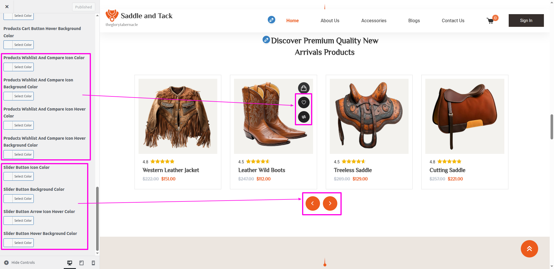Viewport: 554px width, 269px height.
Task: Collapse sidebar with Hide Controls
Action: point(20,263)
